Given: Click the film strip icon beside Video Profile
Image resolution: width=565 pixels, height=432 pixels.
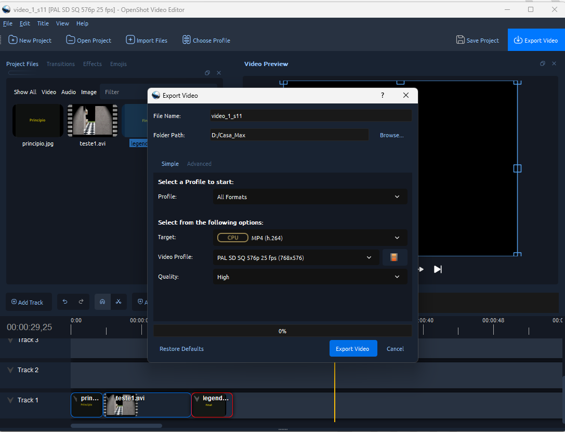Looking at the screenshot, I should coord(394,257).
